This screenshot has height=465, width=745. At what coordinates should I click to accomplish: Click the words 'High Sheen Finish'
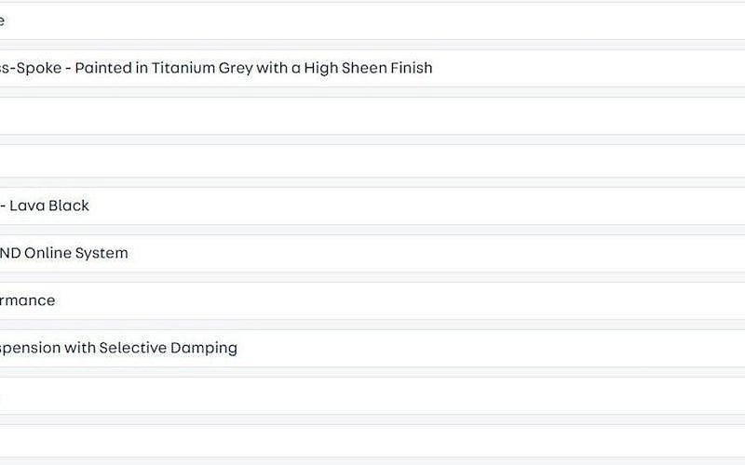[x=369, y=68]
